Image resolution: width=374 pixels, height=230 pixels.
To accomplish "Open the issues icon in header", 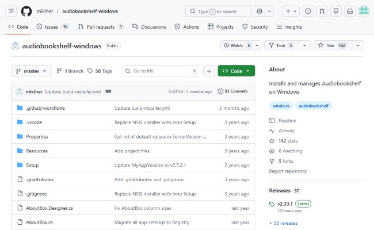I will 308,11.
